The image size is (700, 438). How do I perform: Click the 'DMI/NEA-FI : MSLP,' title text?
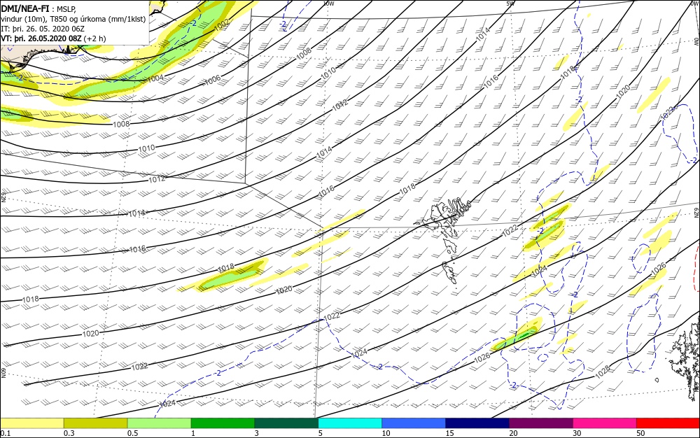[38, 9]
